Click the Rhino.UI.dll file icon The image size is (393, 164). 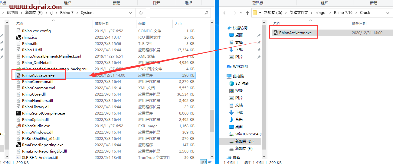(x=18, y=50)
